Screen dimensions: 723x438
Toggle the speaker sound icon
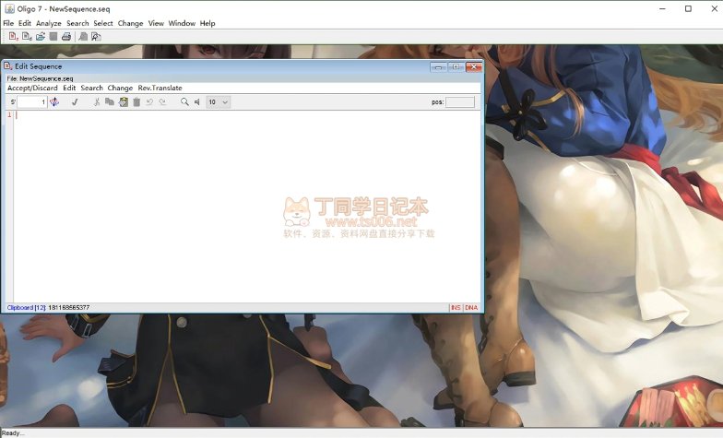[x=197, y=101]
